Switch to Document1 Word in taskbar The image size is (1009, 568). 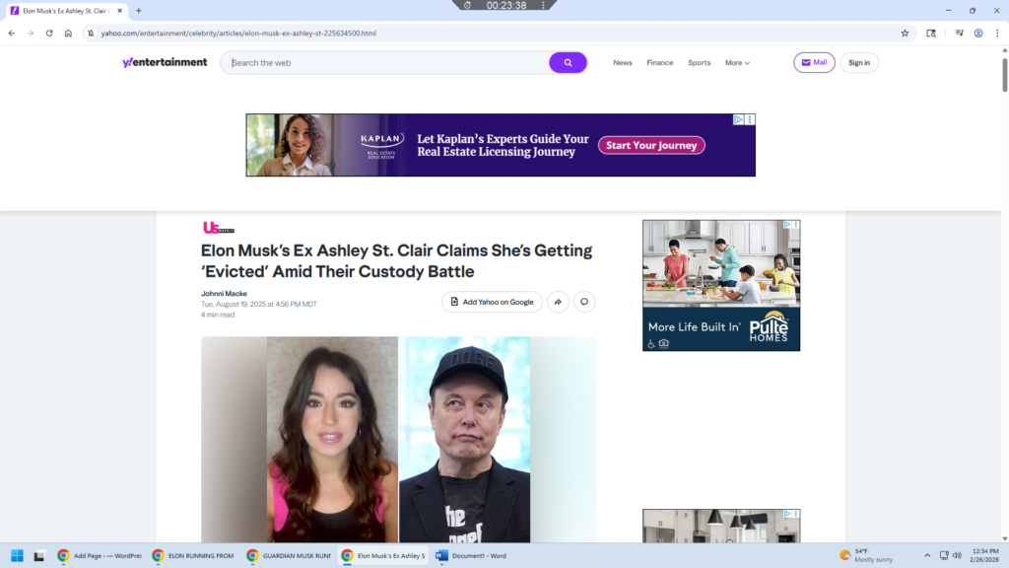[471, 555]
